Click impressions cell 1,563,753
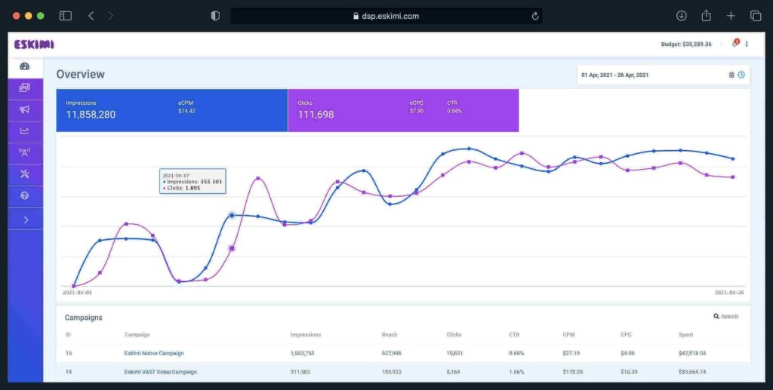Image resolution: width=773 pixels, height=390 pixels. (302, 353)
